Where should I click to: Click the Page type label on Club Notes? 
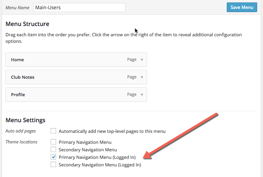tap(132, 77)
